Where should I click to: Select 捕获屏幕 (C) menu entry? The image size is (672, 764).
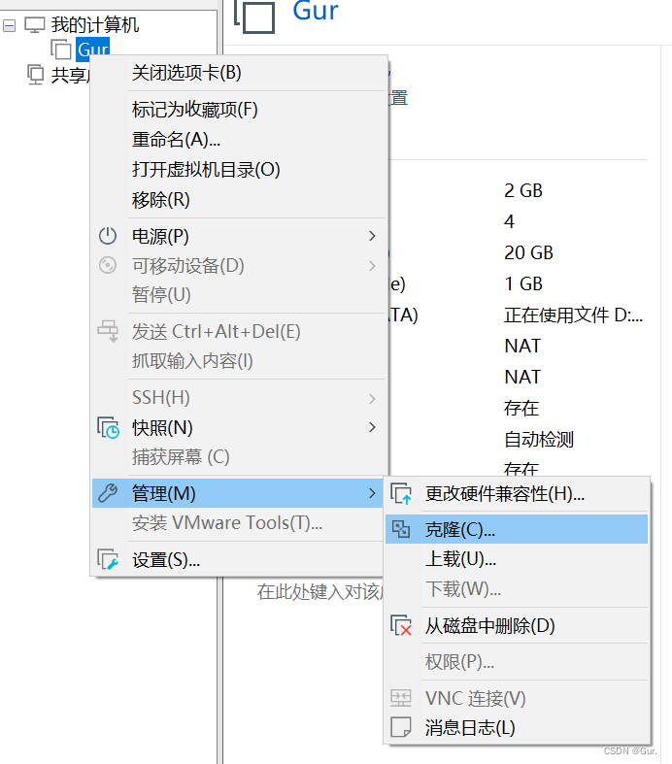click(238, 457)
